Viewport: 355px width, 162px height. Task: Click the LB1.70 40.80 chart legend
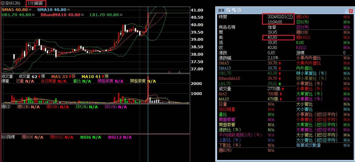click(106, 15)
